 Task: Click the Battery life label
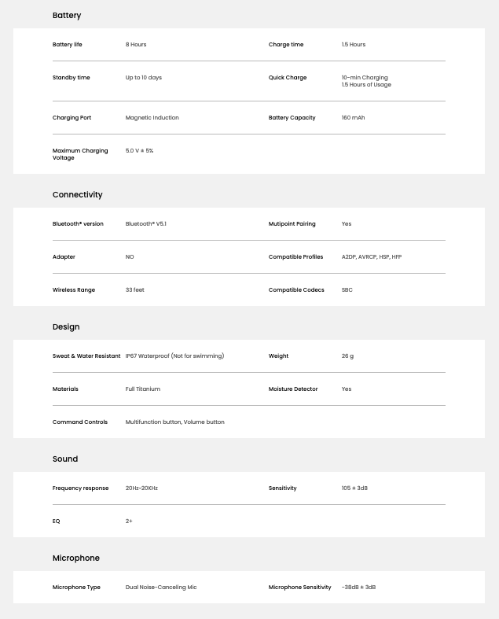(68, 45)
